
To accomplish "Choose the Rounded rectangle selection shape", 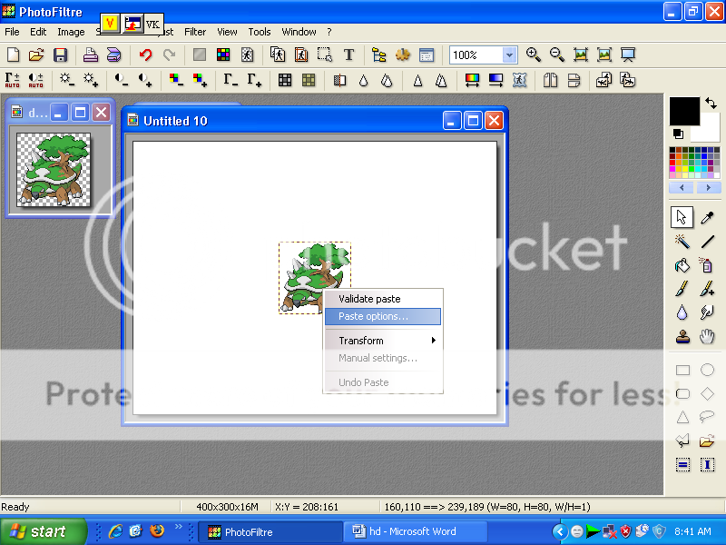I will (x=682, y=394).
